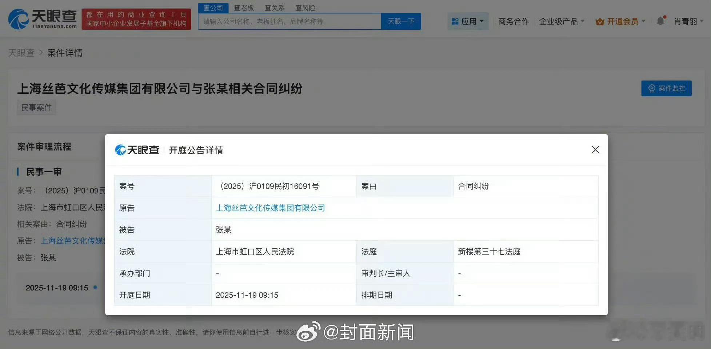
Task: Expand the 开通会员 dropdown
Action: pos(620,21)
